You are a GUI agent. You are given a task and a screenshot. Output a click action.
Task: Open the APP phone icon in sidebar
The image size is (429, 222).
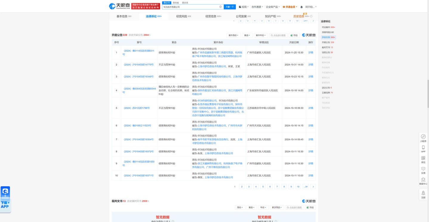(423, 148)
